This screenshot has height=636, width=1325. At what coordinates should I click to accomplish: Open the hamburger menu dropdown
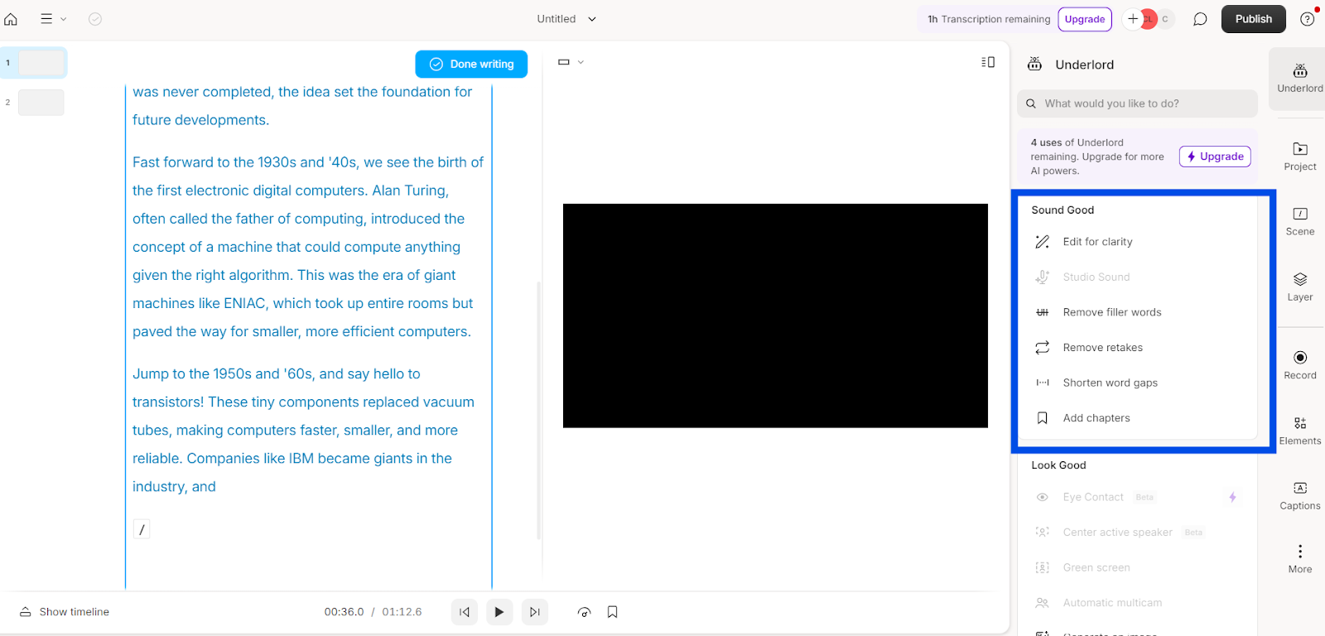[x=53, y=19]
